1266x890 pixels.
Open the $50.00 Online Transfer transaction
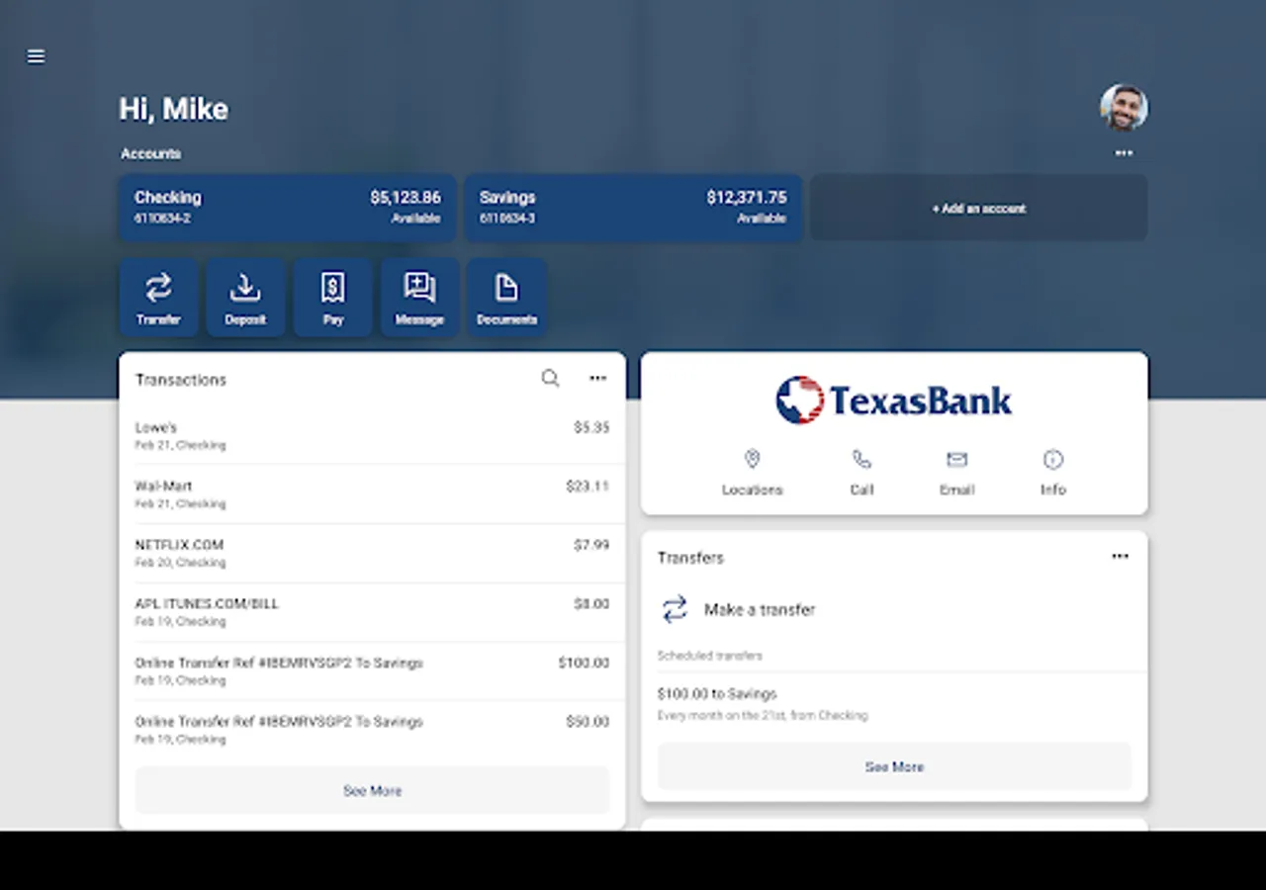click(x=372, y=730)
